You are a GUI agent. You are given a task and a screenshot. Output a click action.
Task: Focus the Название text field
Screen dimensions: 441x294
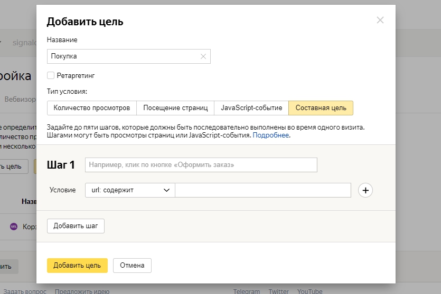tap(123, 56)
